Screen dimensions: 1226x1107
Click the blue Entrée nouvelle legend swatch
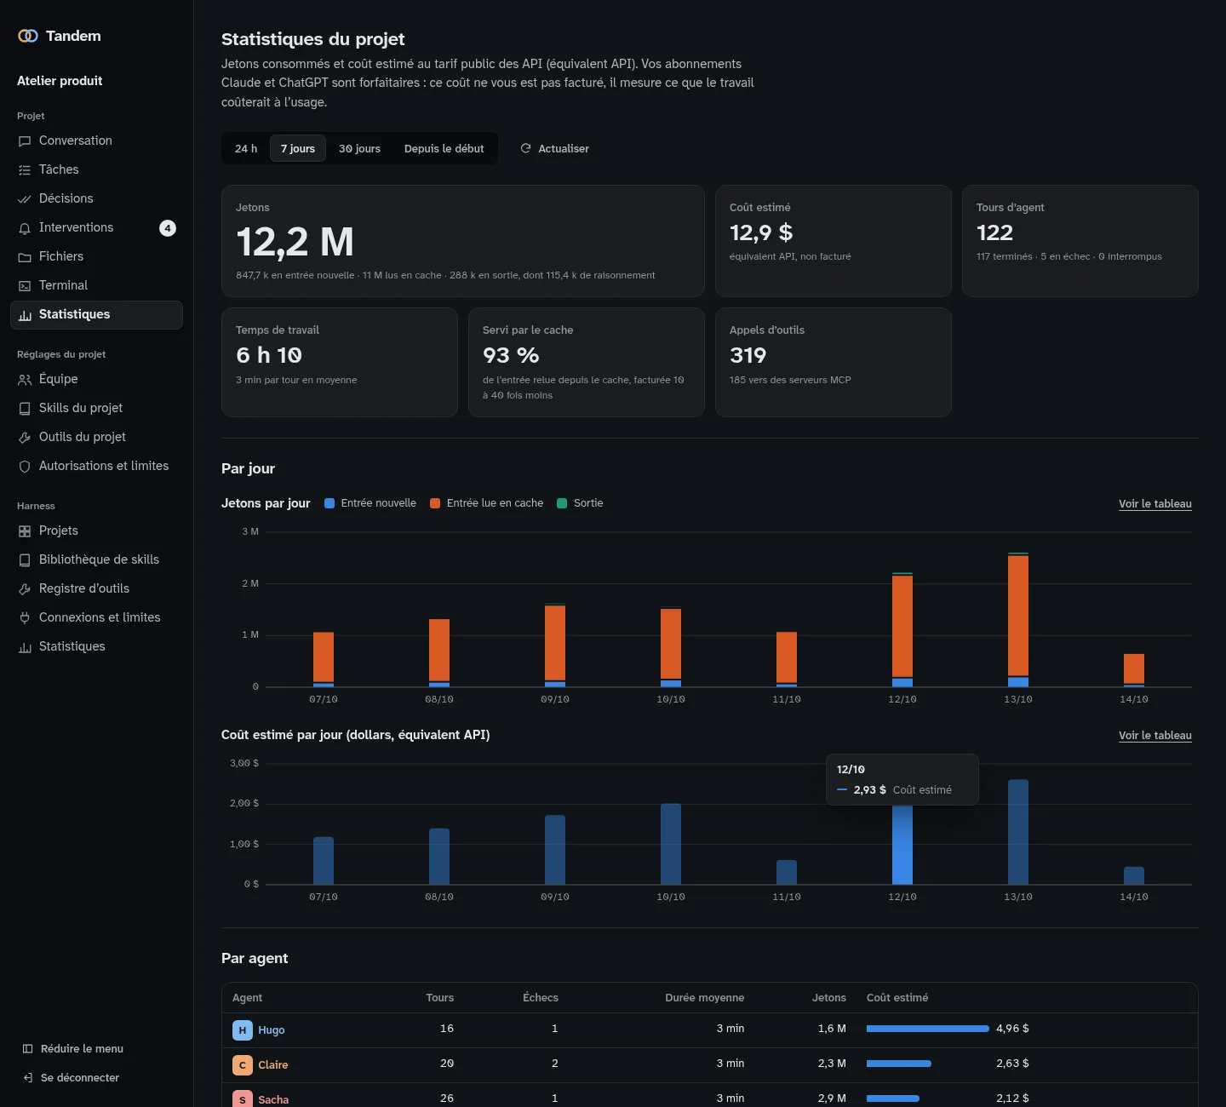pyautogui.click(x=329, y=503)
